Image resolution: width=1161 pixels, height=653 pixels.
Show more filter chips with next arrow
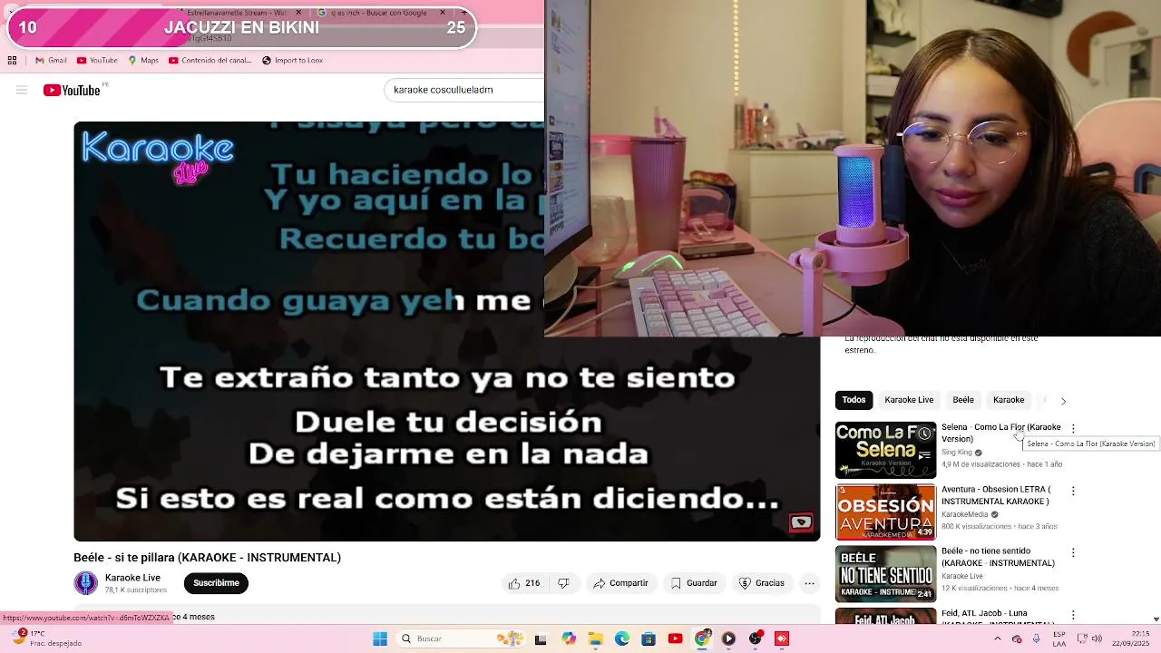[1063, 401]
